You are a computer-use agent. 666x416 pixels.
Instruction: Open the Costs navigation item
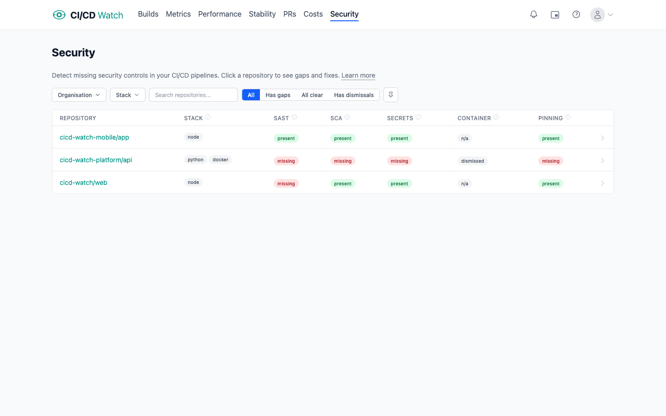pos(313,14)
